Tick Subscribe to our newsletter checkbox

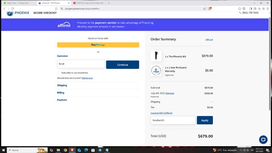pos(59,73)
